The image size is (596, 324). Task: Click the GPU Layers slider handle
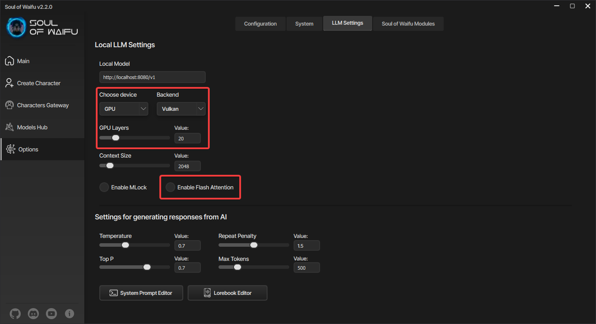click(116, 138)
